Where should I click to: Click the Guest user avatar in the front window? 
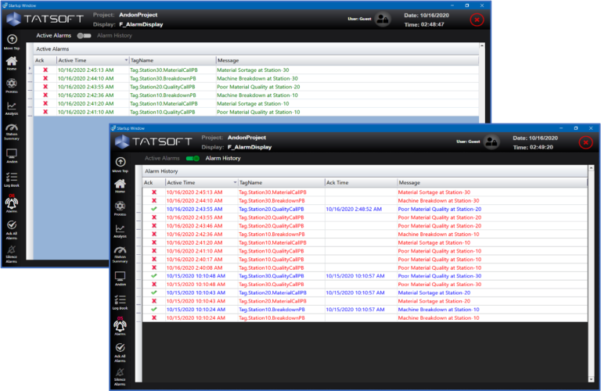[491, 142]
